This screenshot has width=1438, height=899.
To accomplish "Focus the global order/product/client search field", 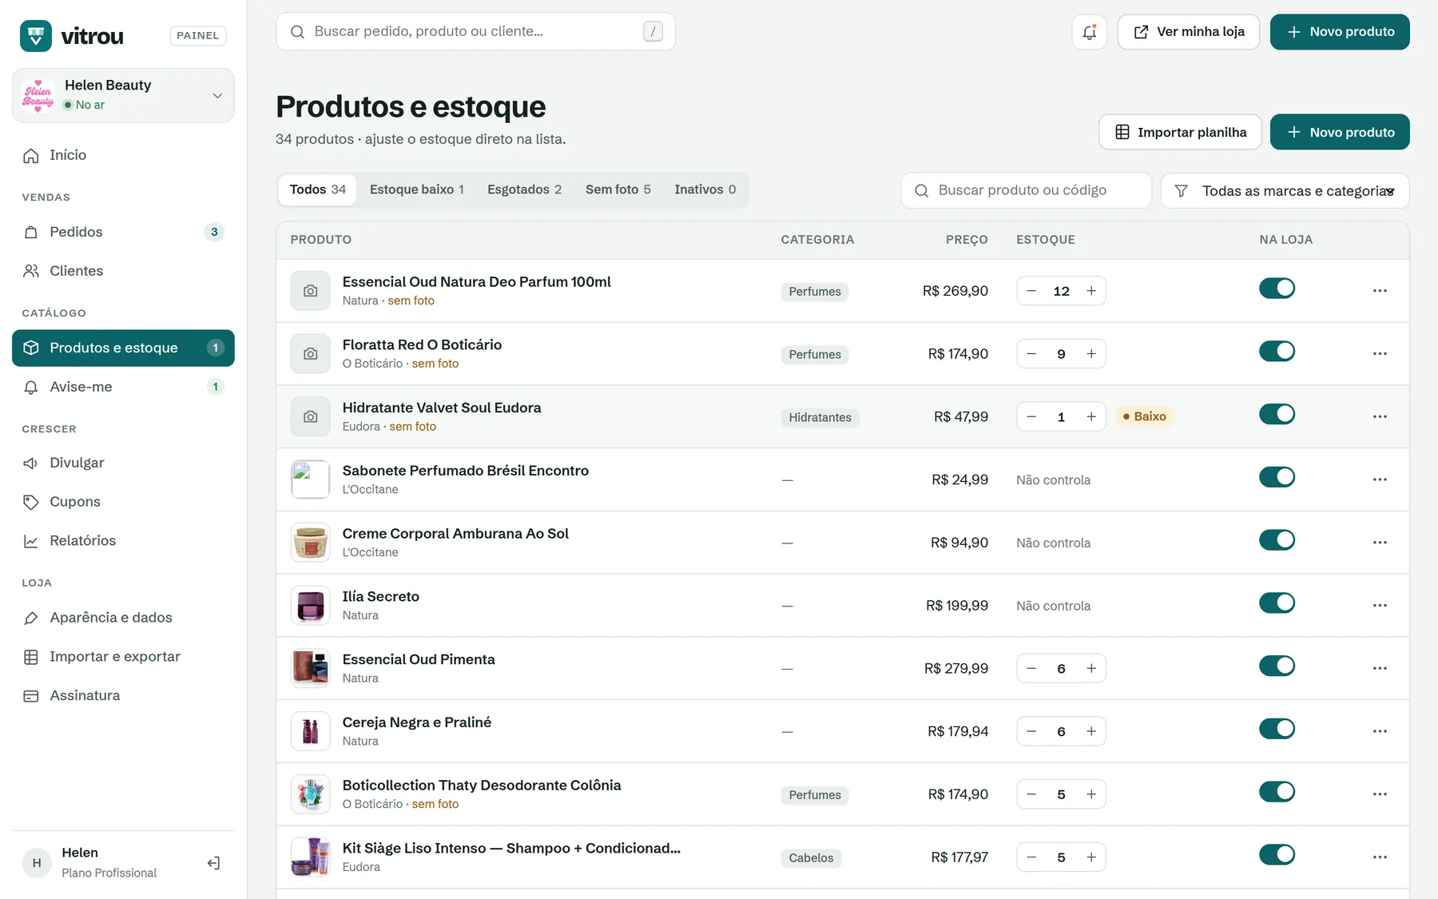I will click(475, 32).
